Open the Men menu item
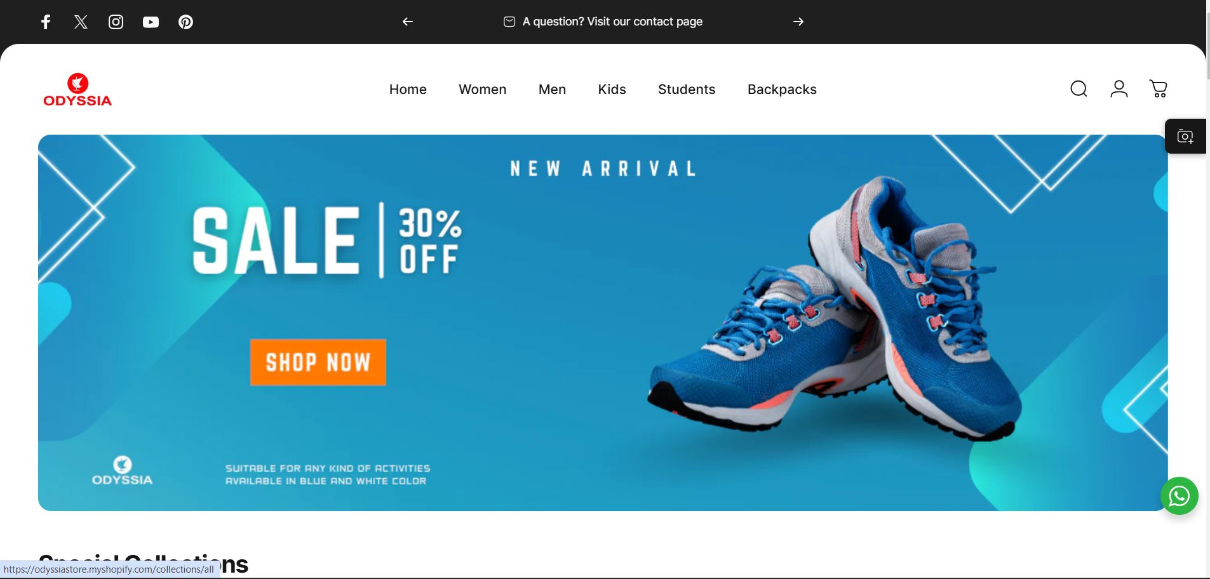Screen dimensions: 1210x579 pos(552,90)
